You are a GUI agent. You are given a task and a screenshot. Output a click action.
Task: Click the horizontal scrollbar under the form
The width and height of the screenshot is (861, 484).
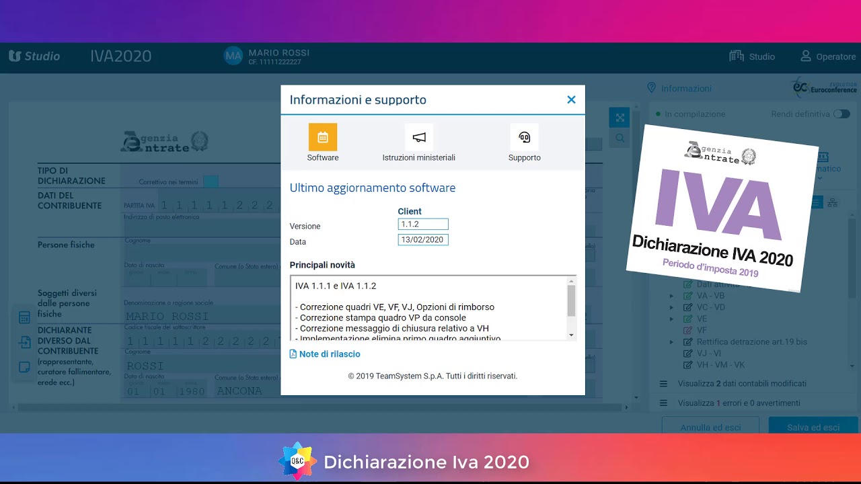tap(323, 407)
